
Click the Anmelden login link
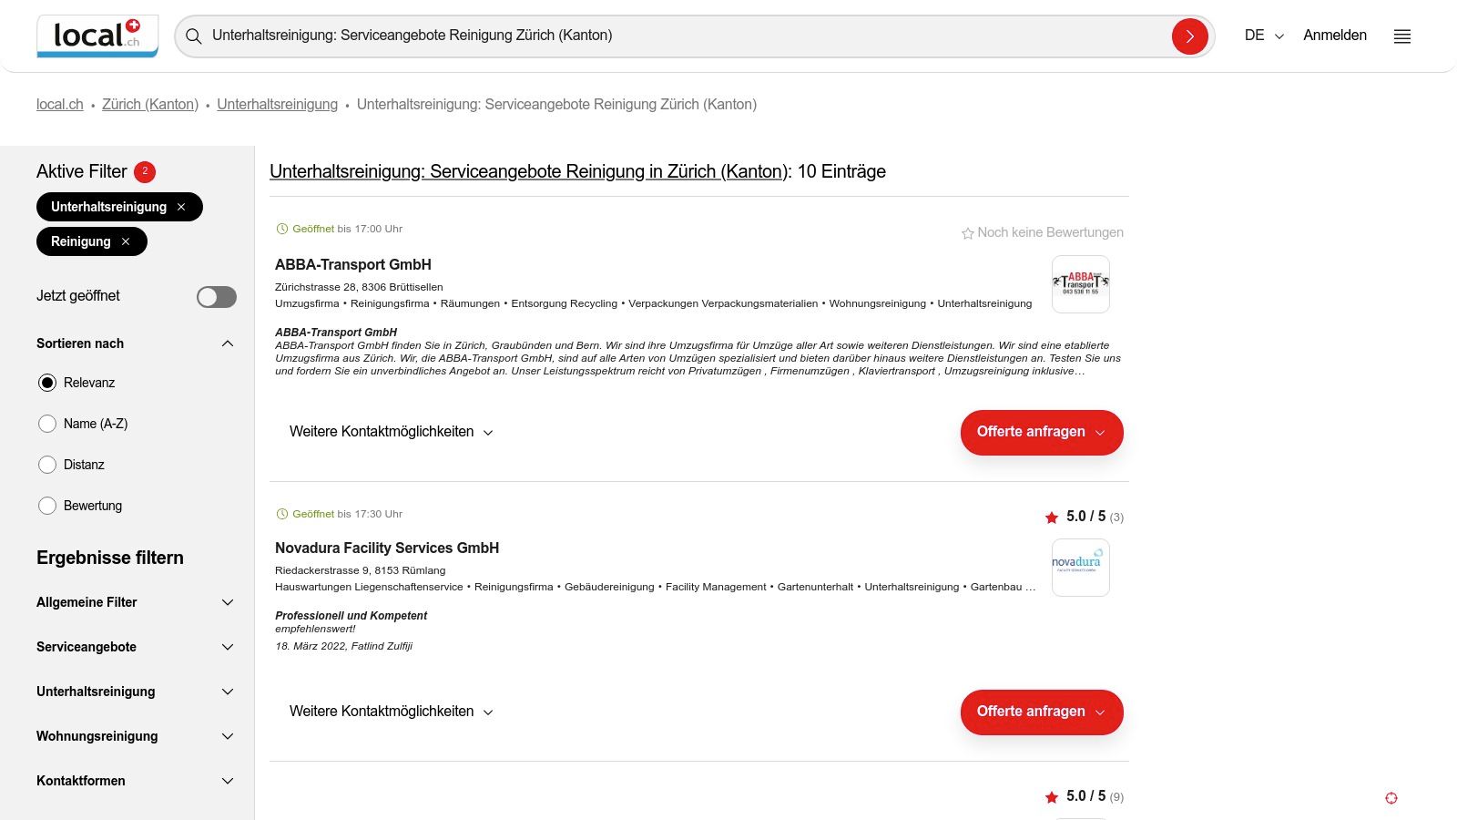1335,36
